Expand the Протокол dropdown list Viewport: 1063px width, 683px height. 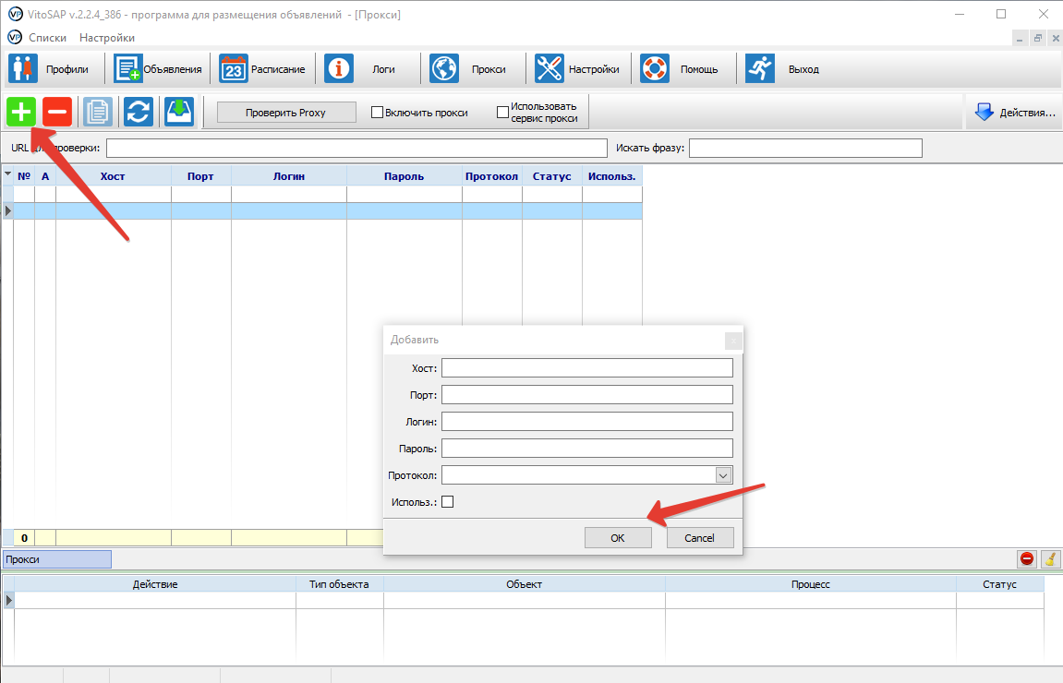723,474
